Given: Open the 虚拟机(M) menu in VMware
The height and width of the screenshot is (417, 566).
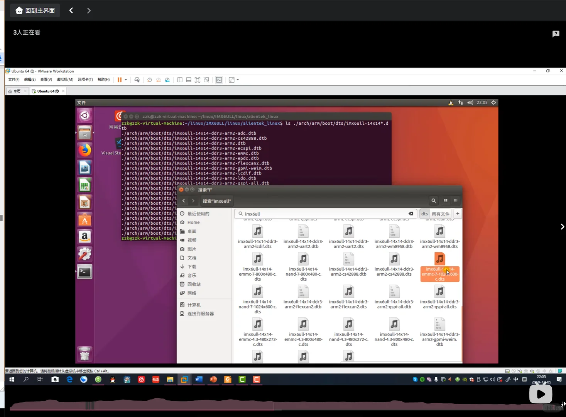Looking at the screenshot, I should point(64,80).
